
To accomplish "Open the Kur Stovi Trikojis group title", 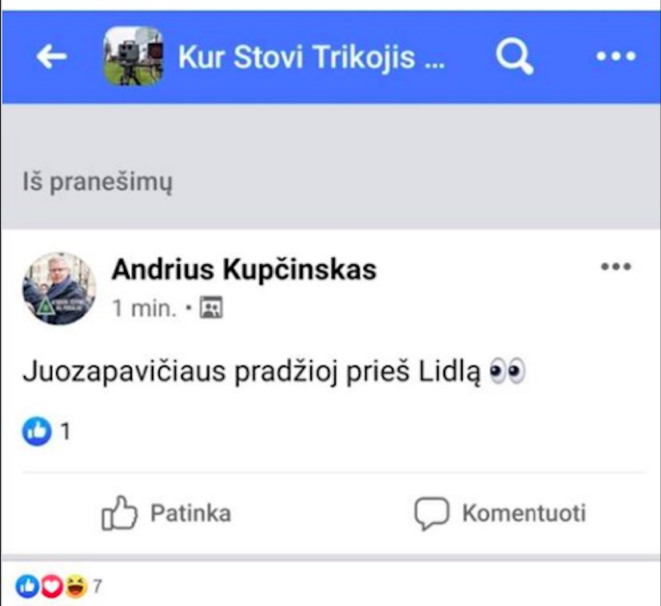I will pyautogui.click(x=311, y=57).
